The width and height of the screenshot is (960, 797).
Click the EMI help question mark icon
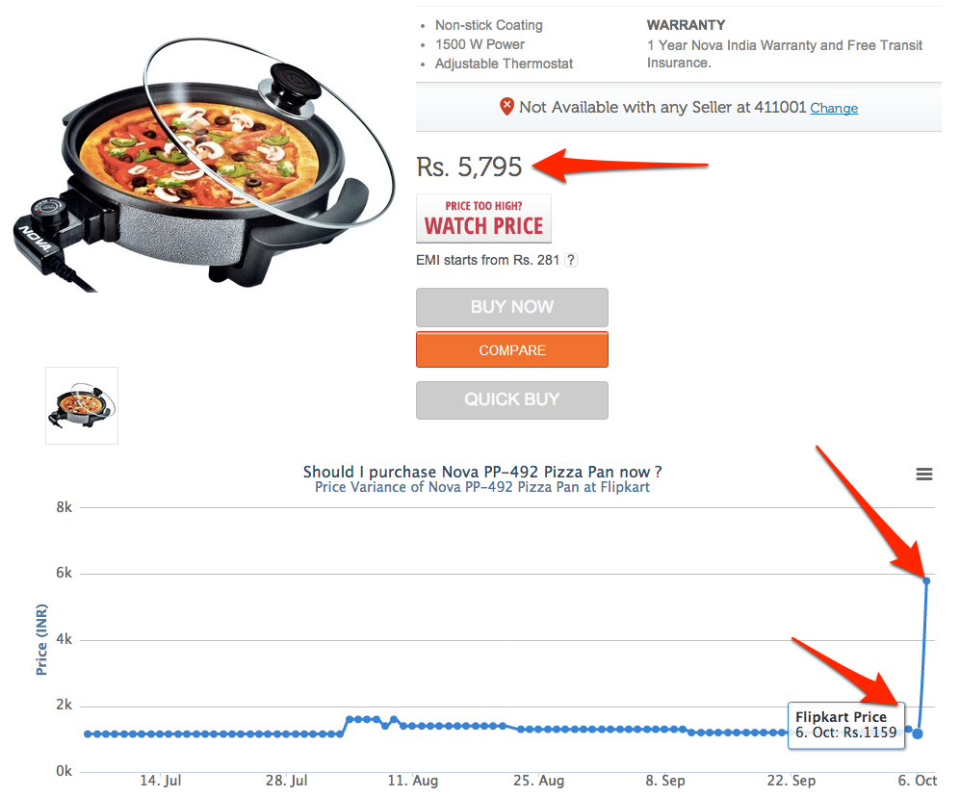tap(571, 260)
